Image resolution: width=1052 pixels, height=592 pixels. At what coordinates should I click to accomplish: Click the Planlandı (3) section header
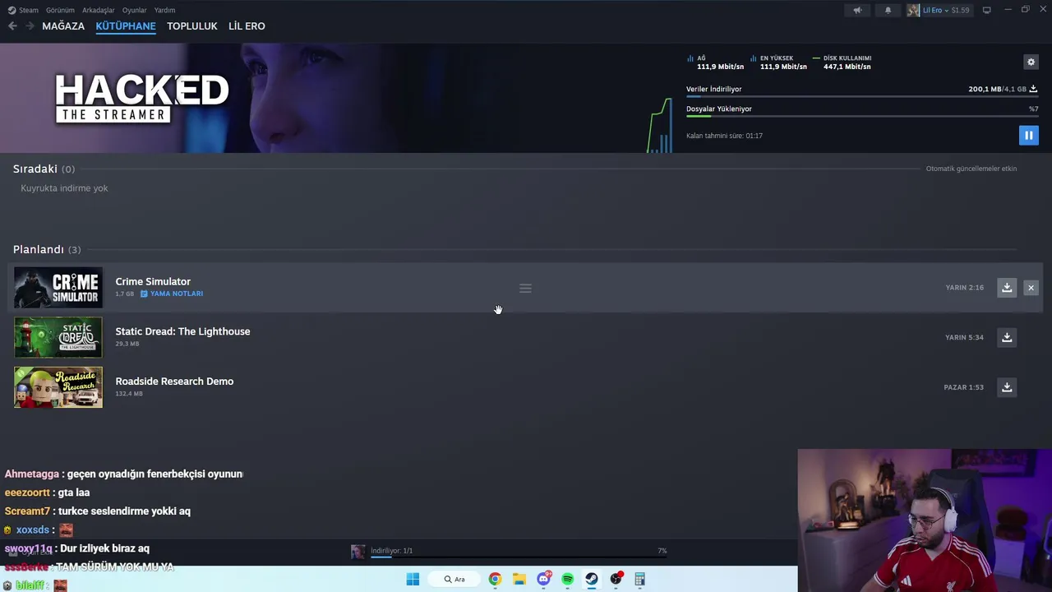point(47,249)
